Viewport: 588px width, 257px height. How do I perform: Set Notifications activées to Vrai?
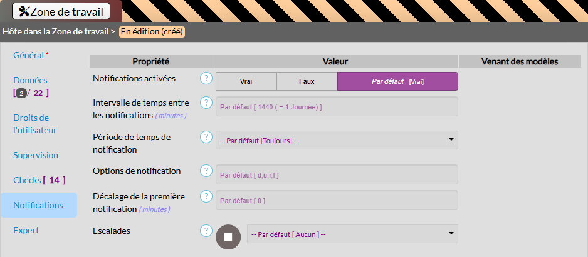tap(246, 81)
